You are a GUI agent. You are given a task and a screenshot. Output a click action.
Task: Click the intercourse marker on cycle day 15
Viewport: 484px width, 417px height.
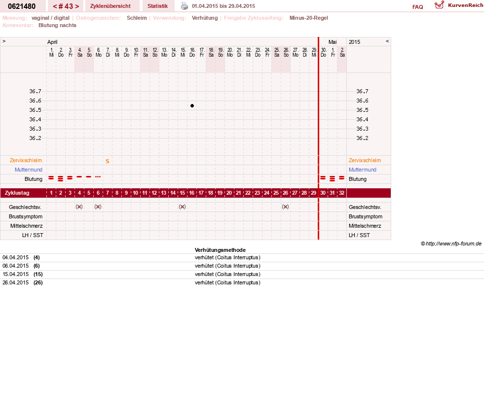[x=183, y=207]
